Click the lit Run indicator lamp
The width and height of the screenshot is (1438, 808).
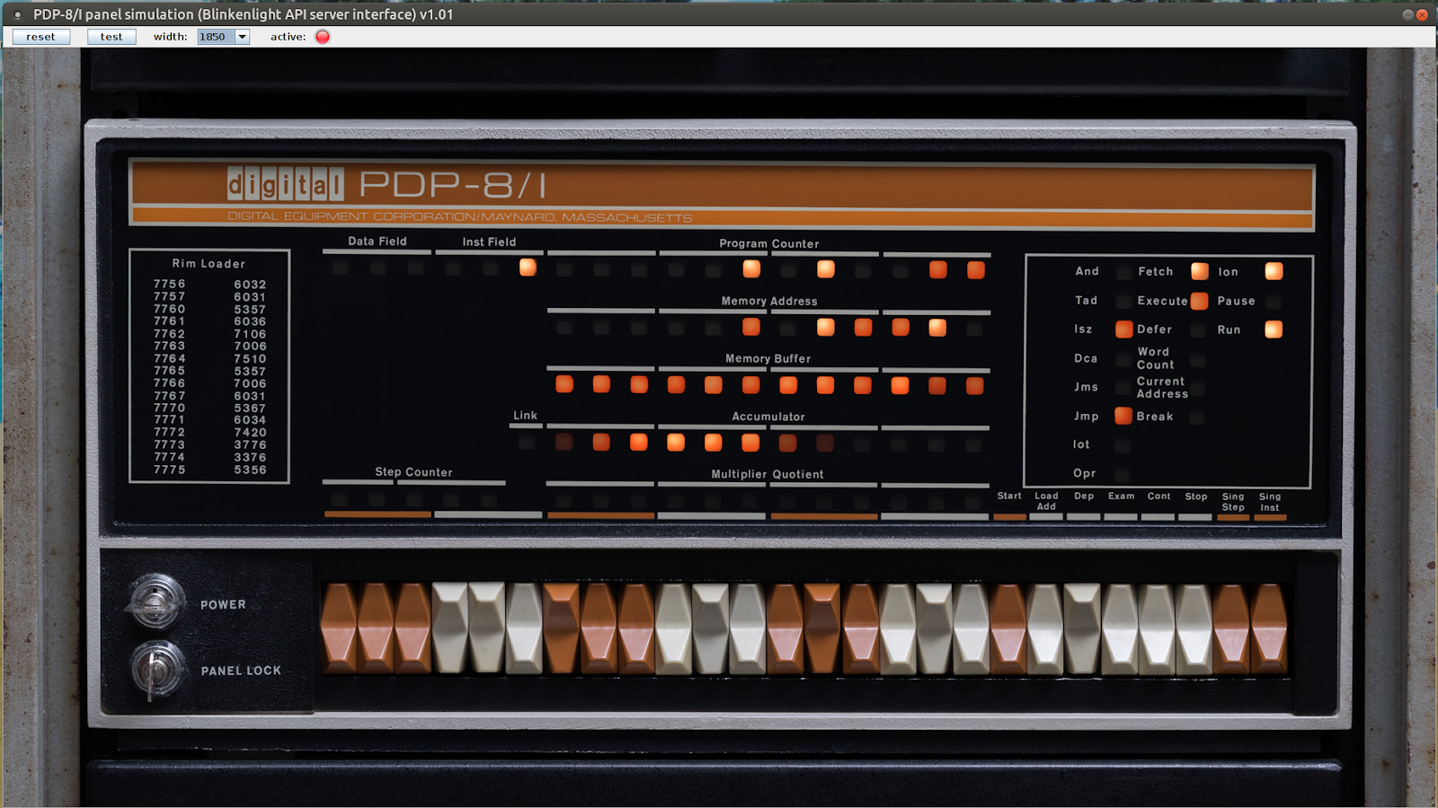(x=1273, y=329)
